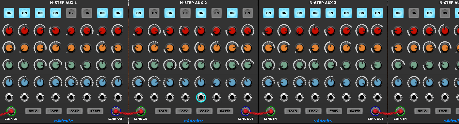The image size is (459, 124).
Task: Click the first blue knob on N-STEP AUX 3
Action: 269,82
